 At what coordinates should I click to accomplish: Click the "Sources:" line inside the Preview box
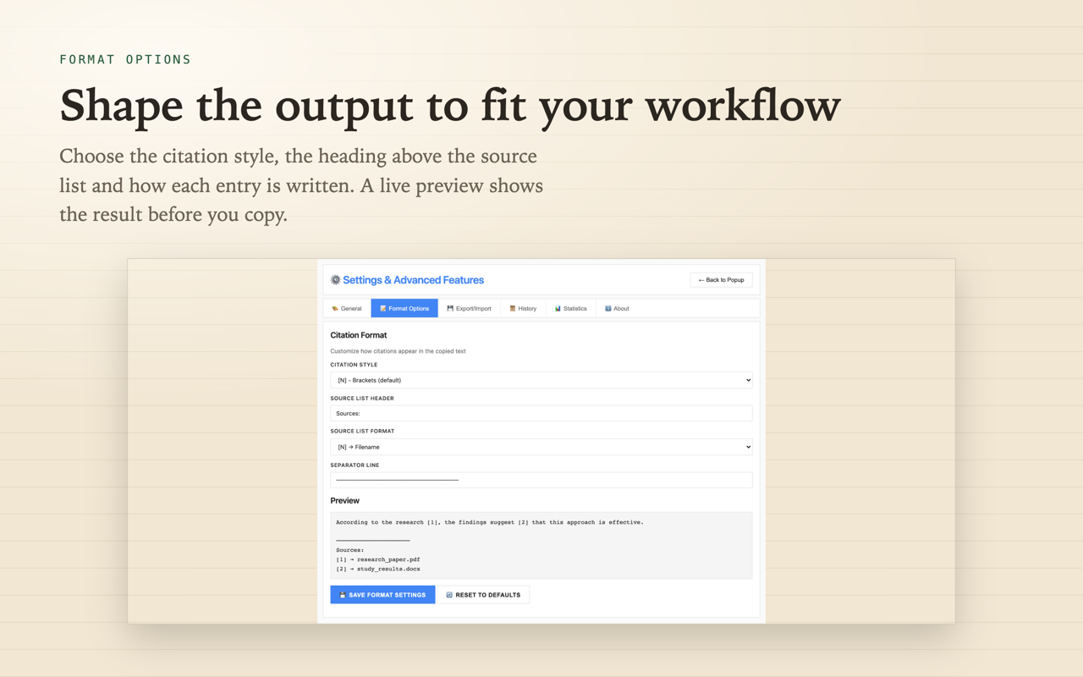tap(349, 550)
